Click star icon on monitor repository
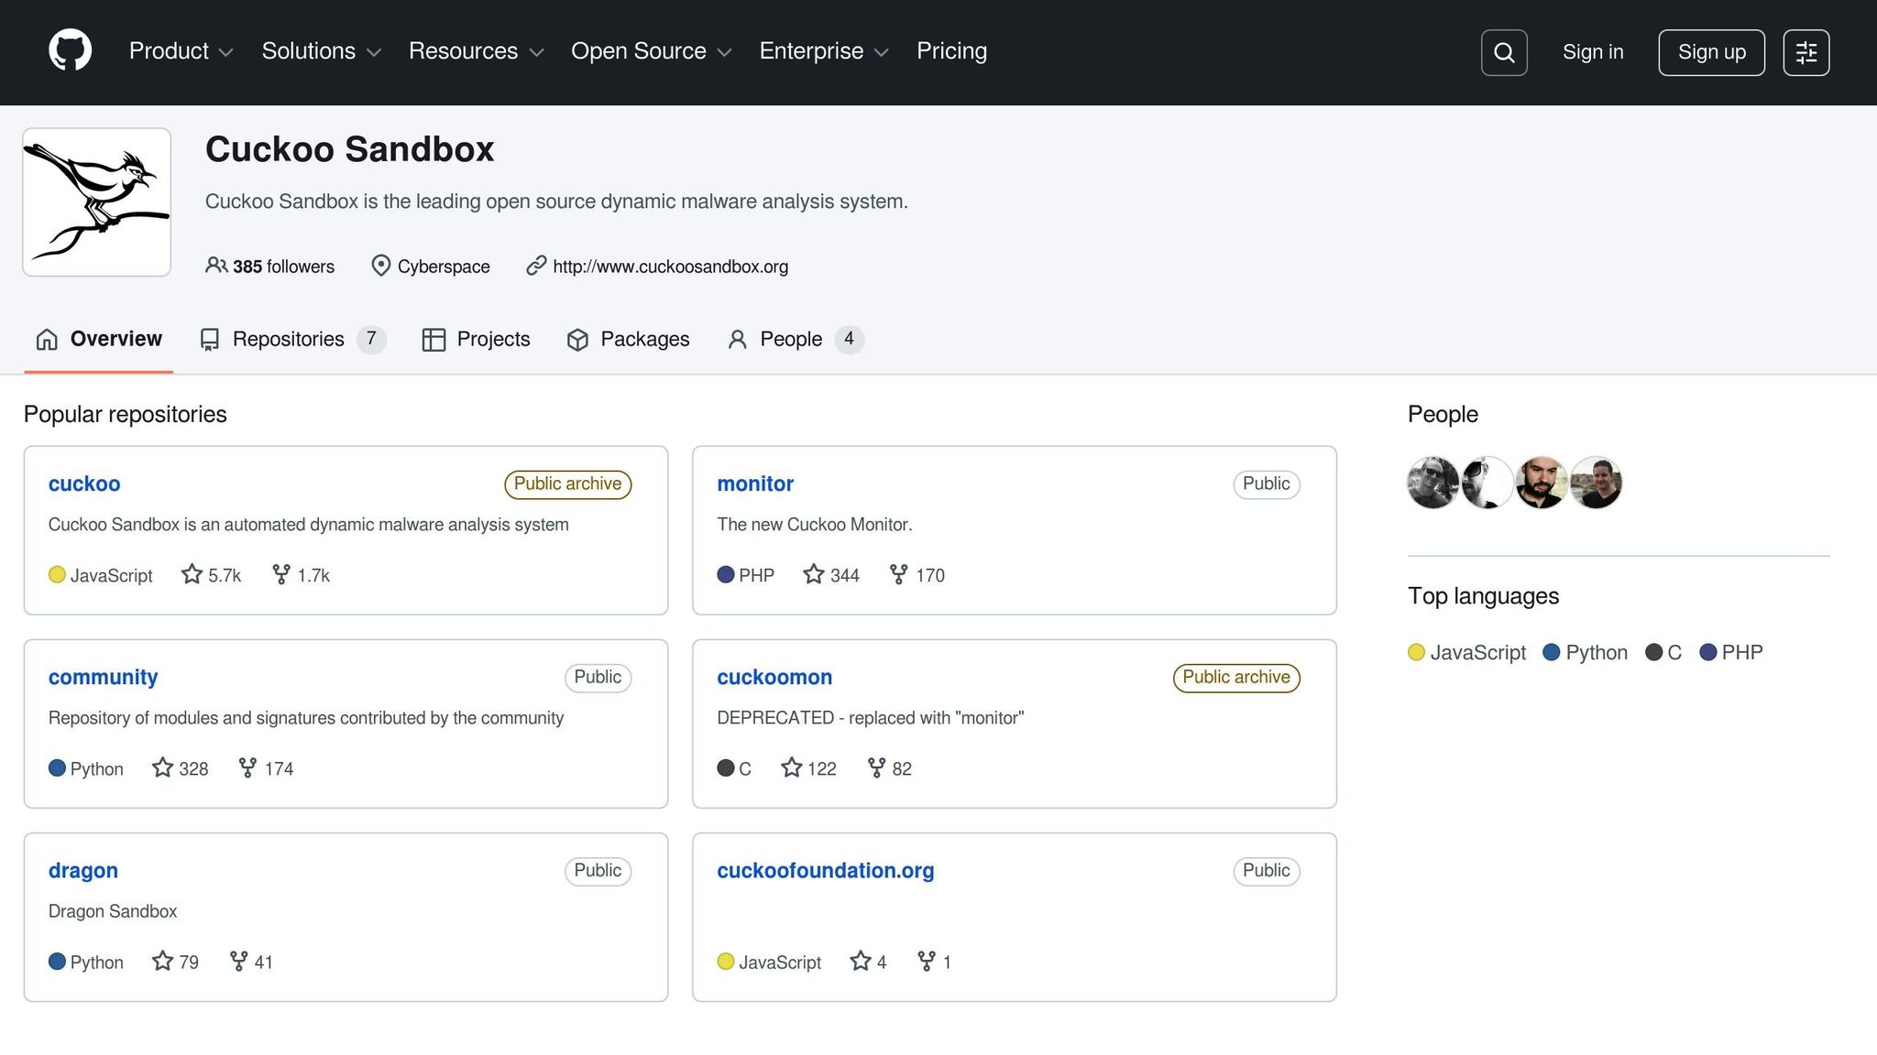Viewport: 1877px width, 1055px height. click(814, 574)
